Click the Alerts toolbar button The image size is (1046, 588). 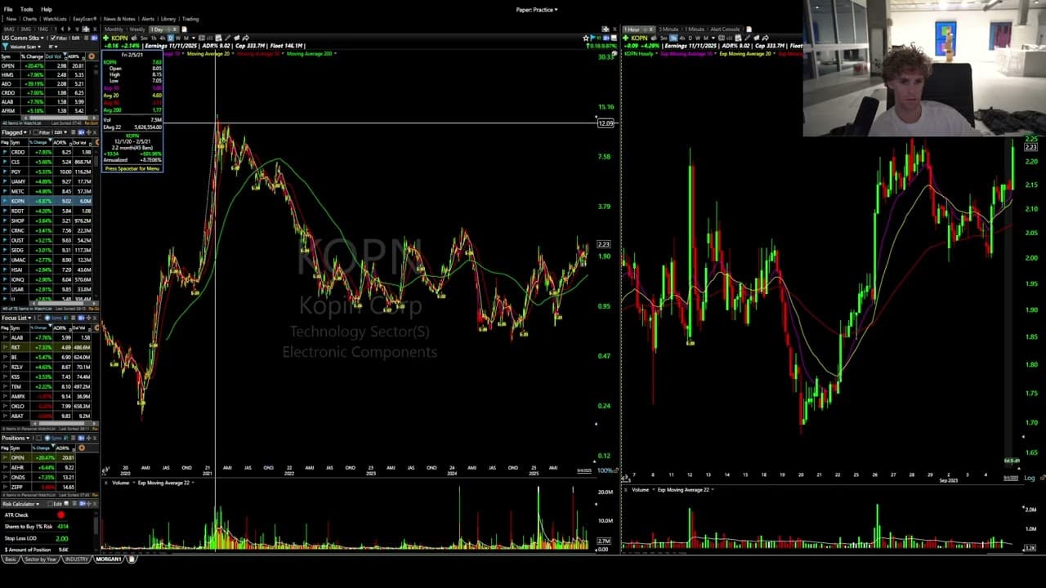click(x=148, y=19)
